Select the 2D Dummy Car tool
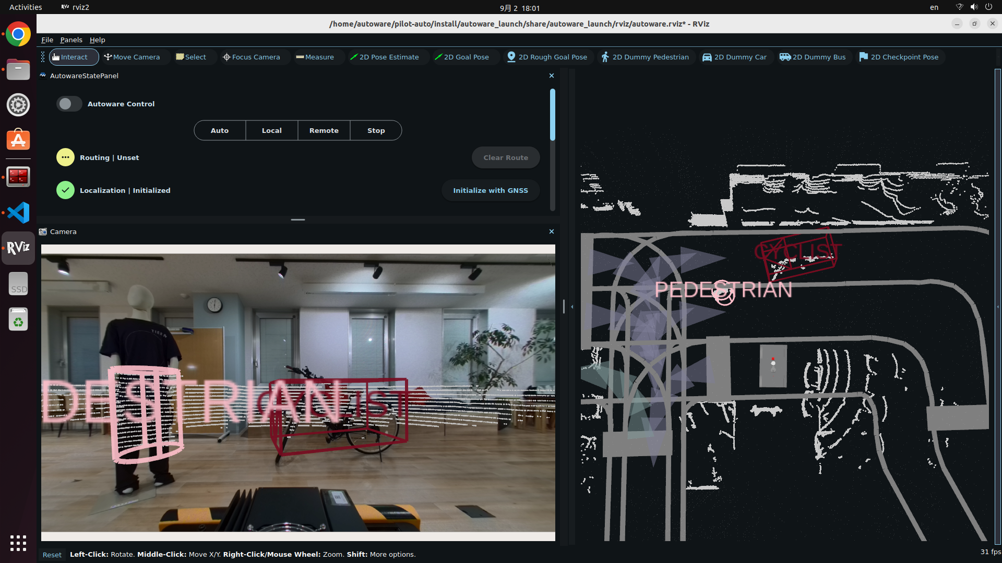1002x563 pixels. point(735,57)
